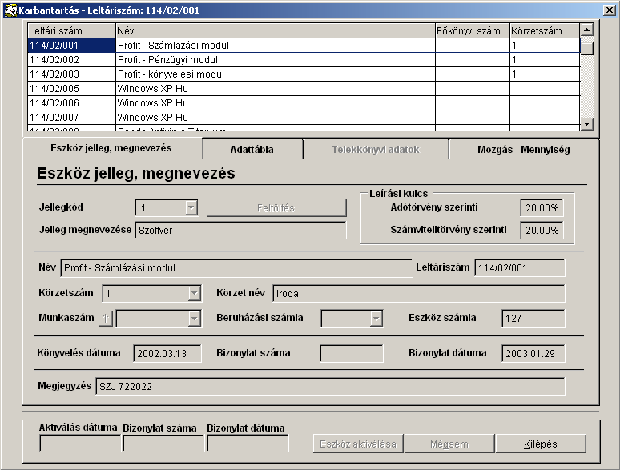620x470 pixels.
Task: Select the row 114/02/007
Action: (x=304, y=118)
